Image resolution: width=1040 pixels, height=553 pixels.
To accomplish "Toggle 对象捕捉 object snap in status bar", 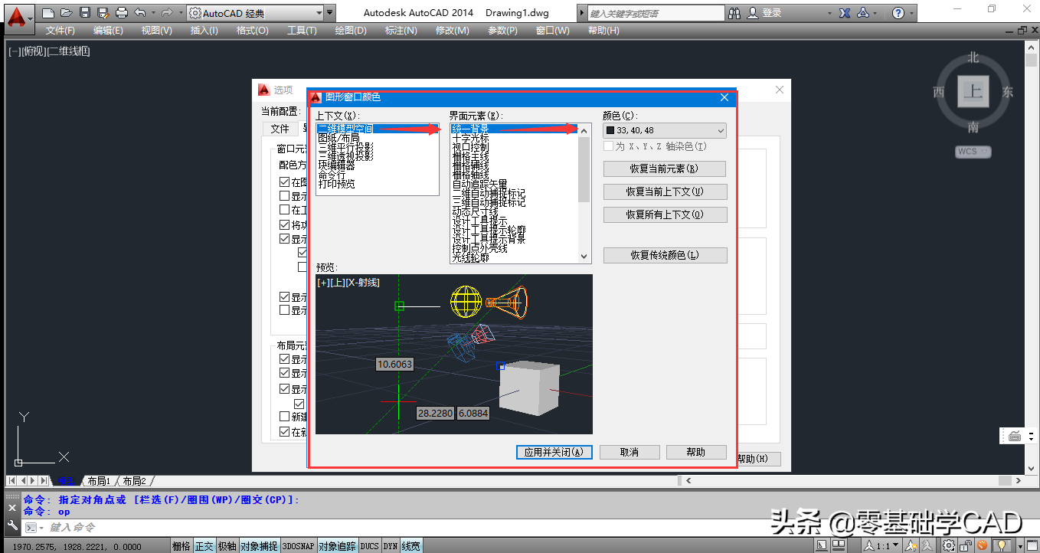I will [x=259, y=546].
